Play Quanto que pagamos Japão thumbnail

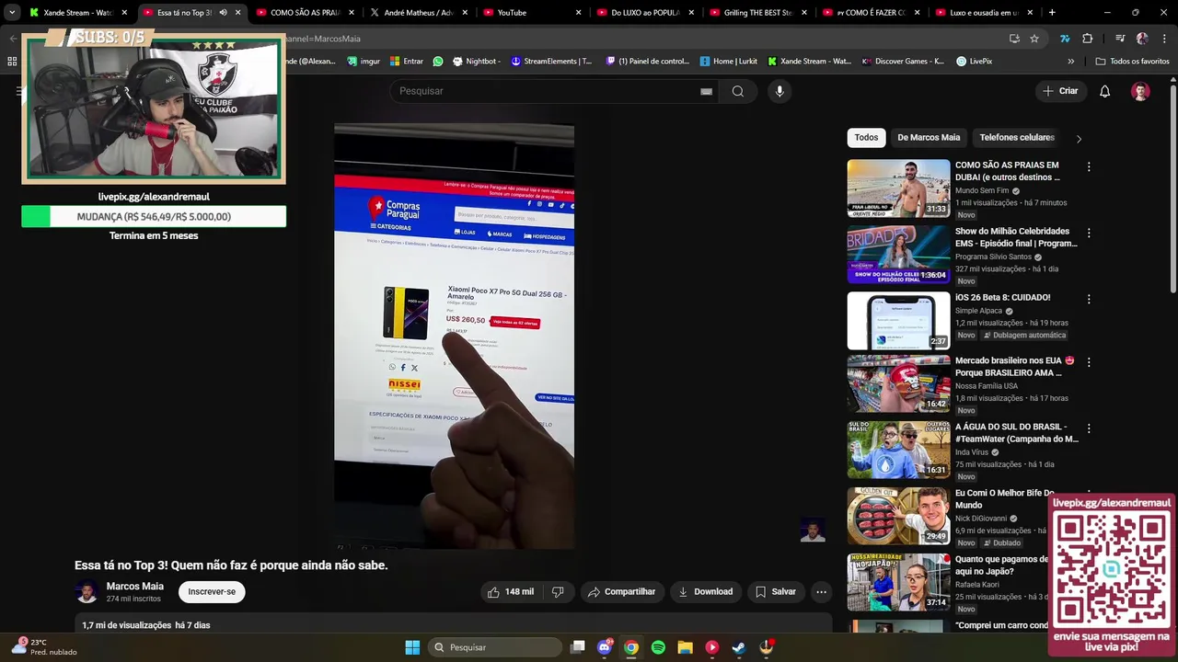coord(898,582)
